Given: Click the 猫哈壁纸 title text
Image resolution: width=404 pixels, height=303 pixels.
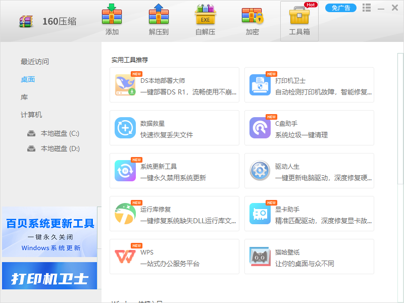Looking at the screenshot, I should pyautogui.click(x=287, y=252).
